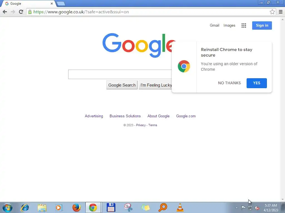This screenshot has height=213, width=285.
Task: Open Gmail link
Action: click(x=215, y=25)
